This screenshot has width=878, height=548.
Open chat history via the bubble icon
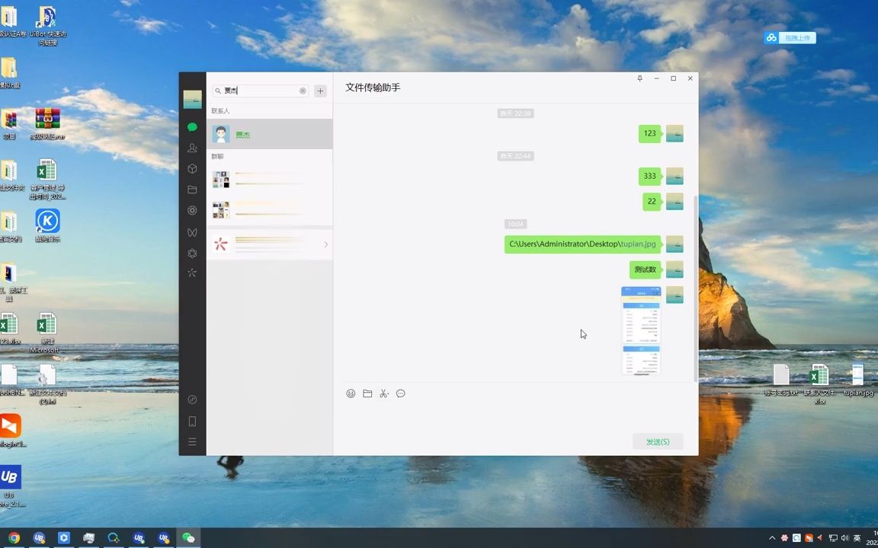coord(401,393)
